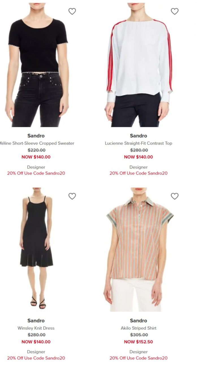Click Sandro brand above Akilo Striped Shirt
Viewport: 198px width, 365px height.
(x=139, y=320)
